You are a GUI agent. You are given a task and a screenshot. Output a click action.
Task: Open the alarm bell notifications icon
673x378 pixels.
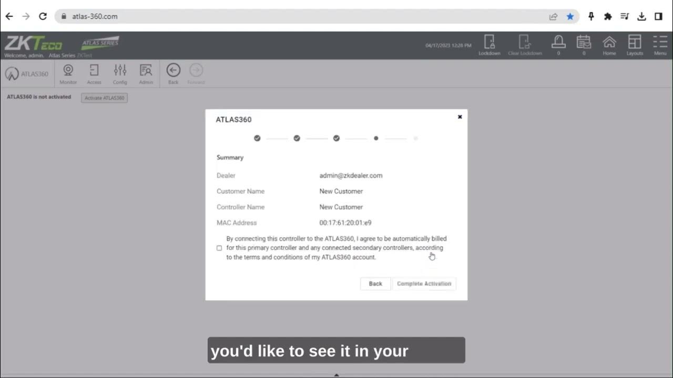[x=558, y=43]
